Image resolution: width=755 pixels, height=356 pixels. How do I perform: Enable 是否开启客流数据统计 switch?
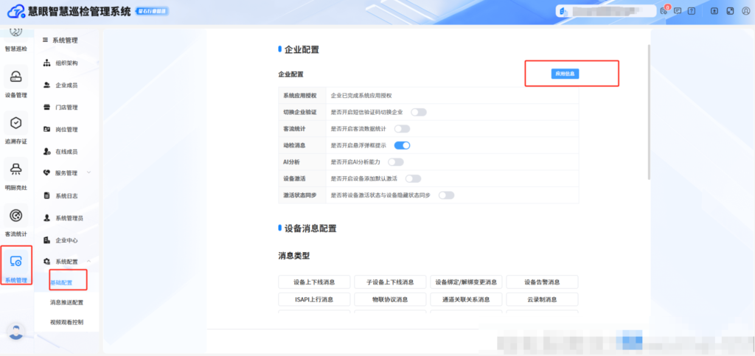click(x=402, y=129)
